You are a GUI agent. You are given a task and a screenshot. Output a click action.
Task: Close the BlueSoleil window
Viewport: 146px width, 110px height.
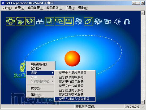point(143,3)
